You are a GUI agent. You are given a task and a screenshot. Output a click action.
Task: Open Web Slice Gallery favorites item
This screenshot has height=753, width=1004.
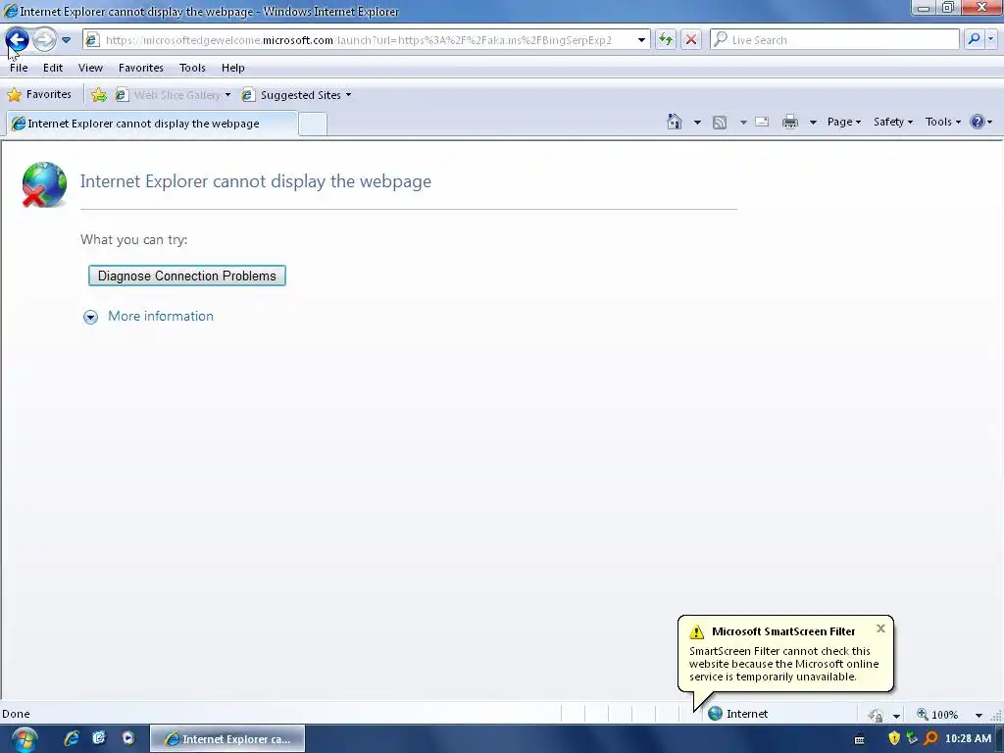173,95
